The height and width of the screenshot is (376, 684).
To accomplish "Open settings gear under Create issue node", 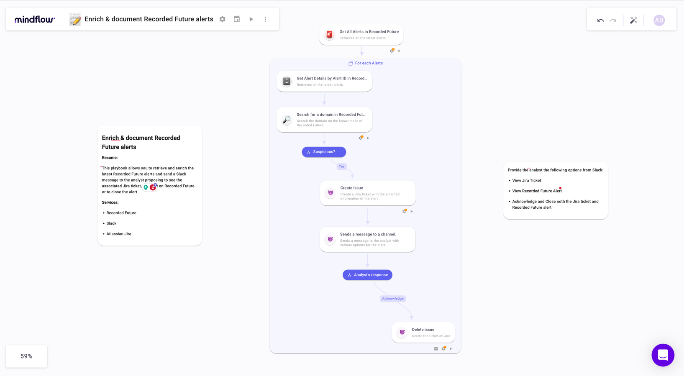I will (405, 211).
